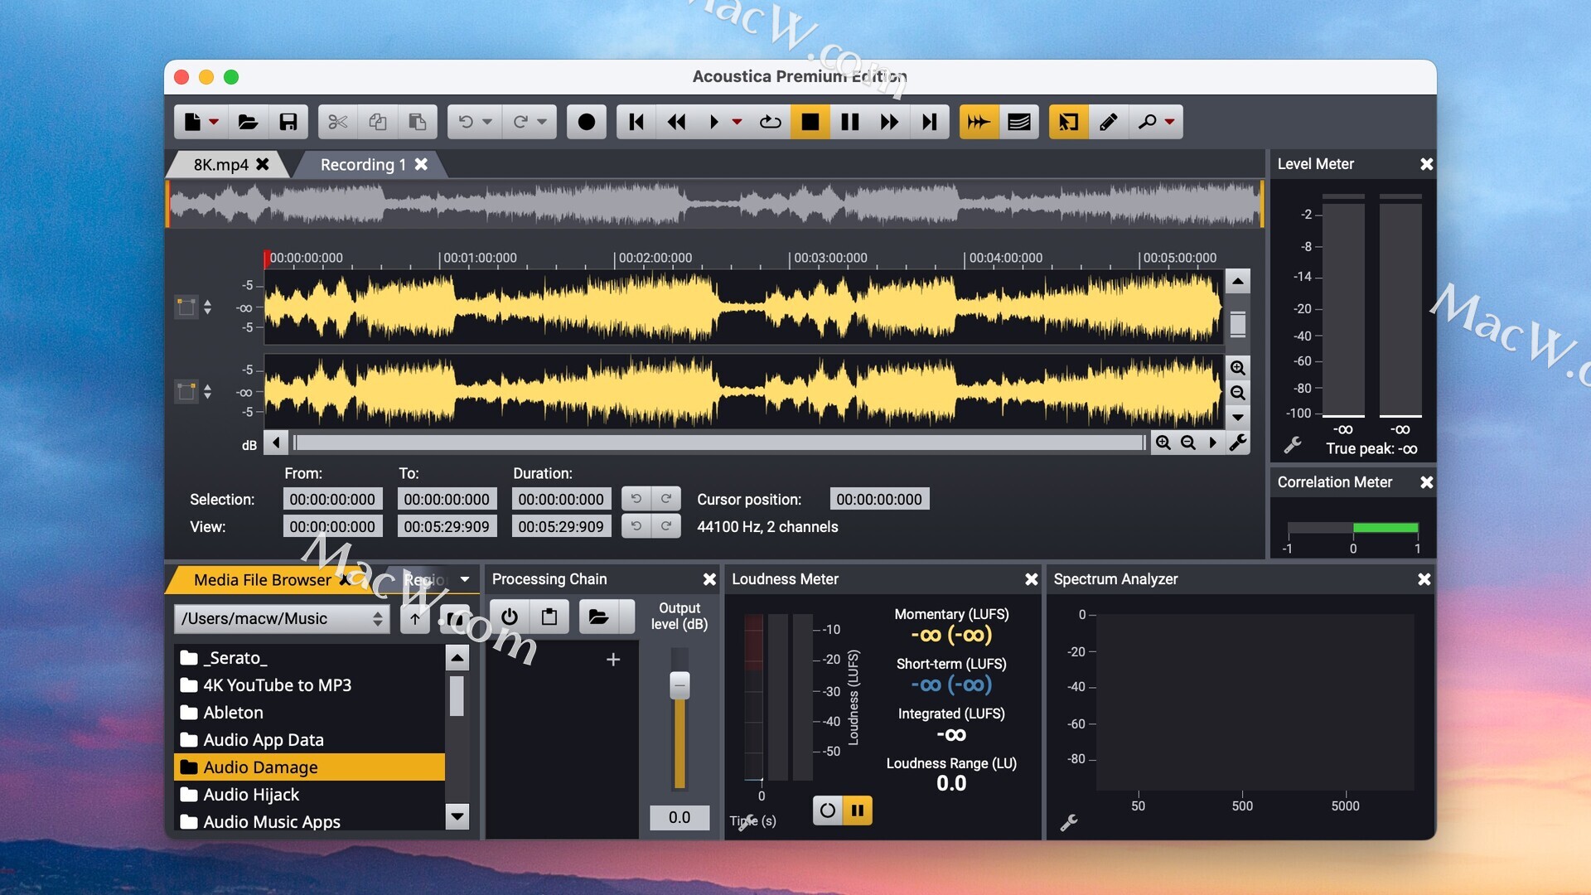The height and width of the screenshot is (895, 1591).
Task: Close the Loudness Meter panel
Action: 1032,579
